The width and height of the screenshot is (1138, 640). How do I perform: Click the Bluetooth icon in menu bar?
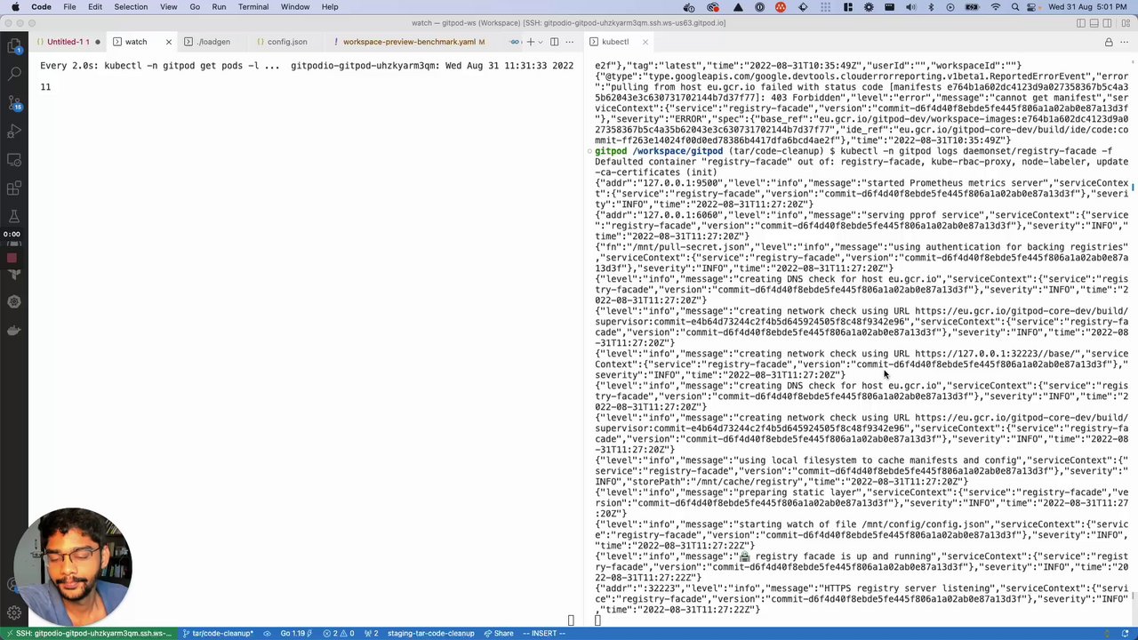pyautogui.click(x=931, y=7)
